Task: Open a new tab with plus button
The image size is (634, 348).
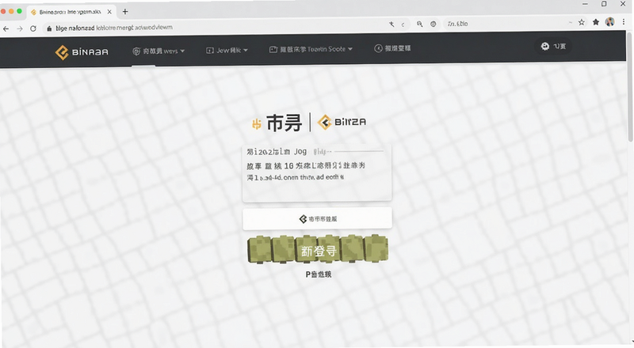Action: click(x=125, y=12)
